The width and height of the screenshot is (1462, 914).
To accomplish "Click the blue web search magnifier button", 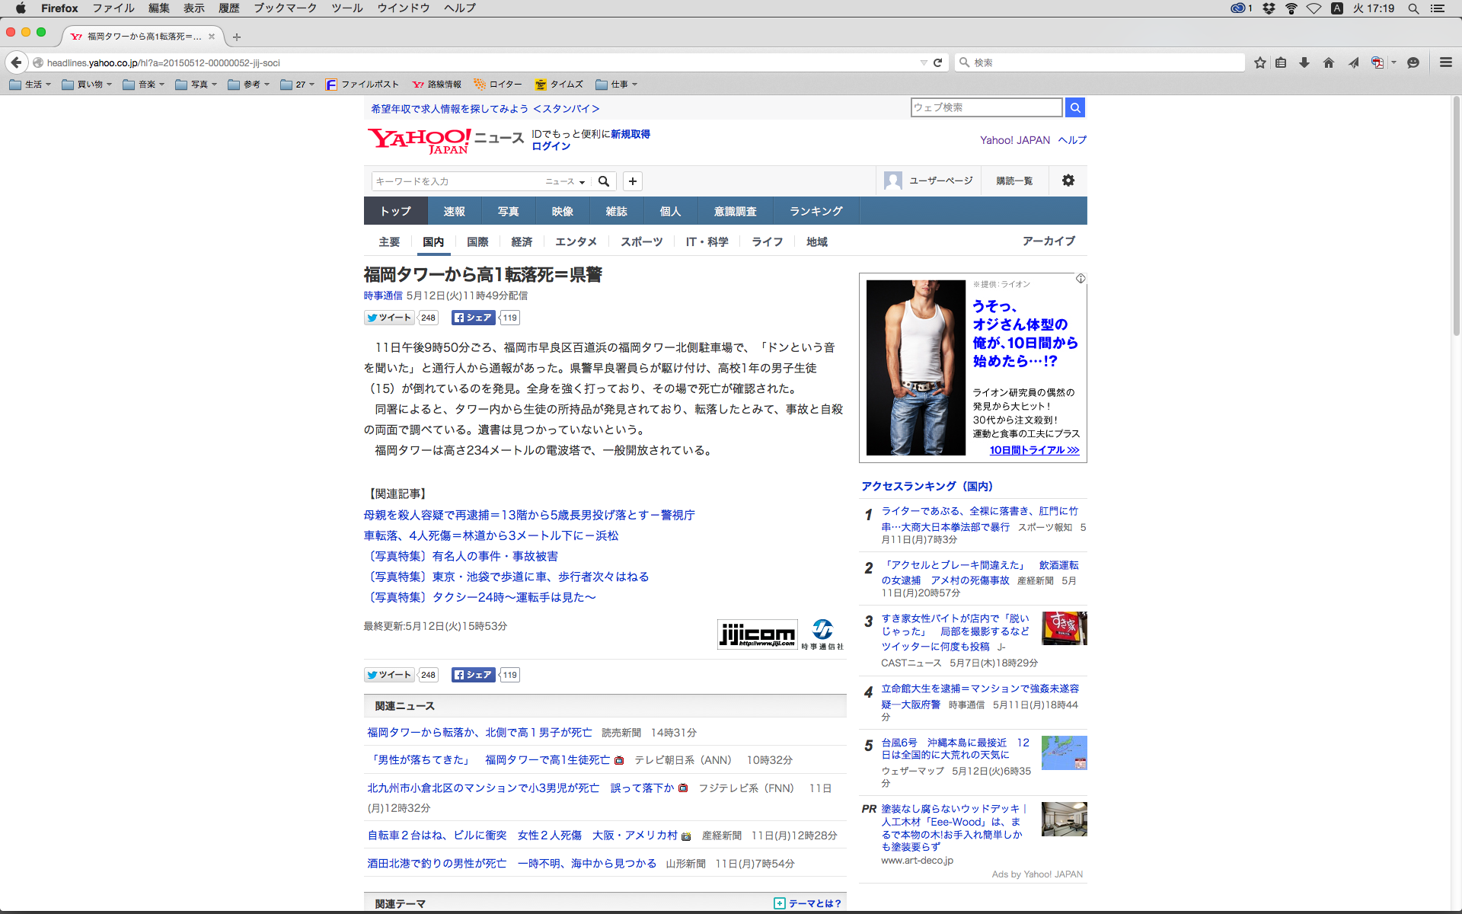I will pos(1075,107).
